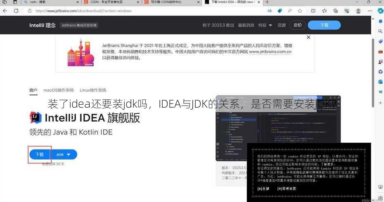Add this page to favorites with star icon

(x=300, y=11)
